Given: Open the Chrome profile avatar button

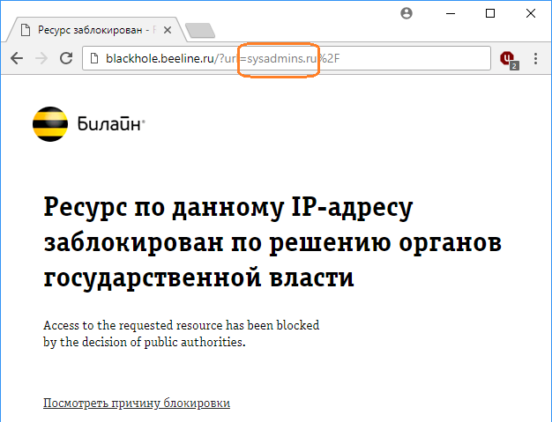Looking at the screenshot, I should coord(407,14).
